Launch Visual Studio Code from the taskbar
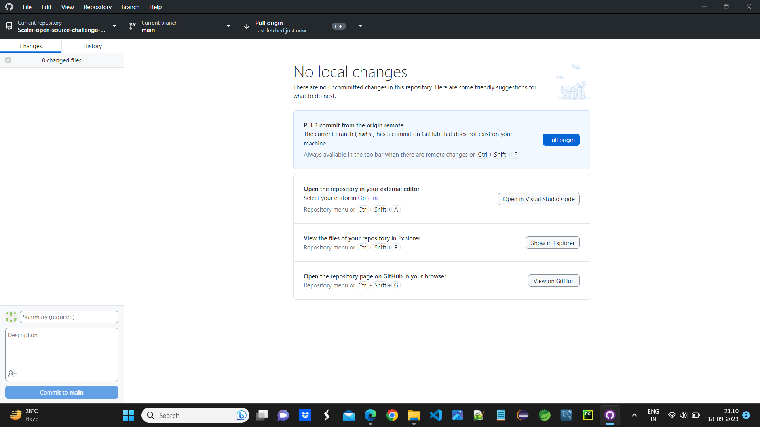 point(435,415)
